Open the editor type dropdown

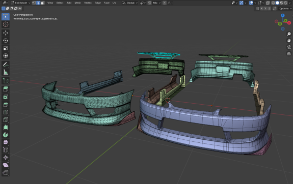click(5, 3)
